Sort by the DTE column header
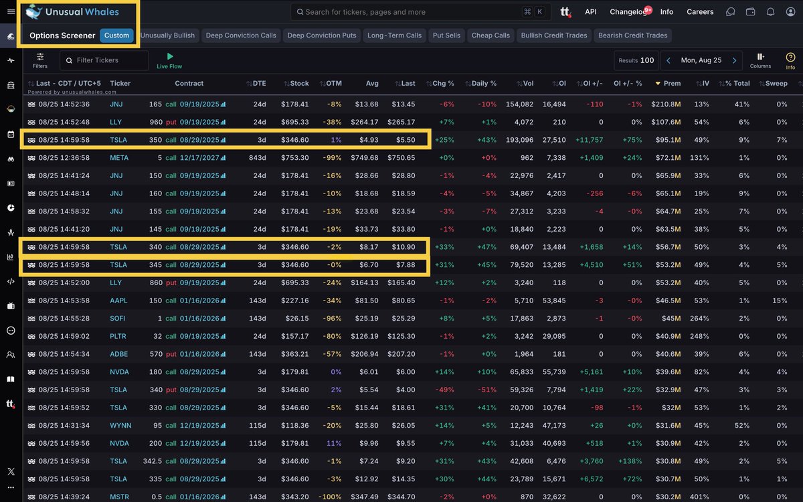The image size is (803, 502). 256,84
